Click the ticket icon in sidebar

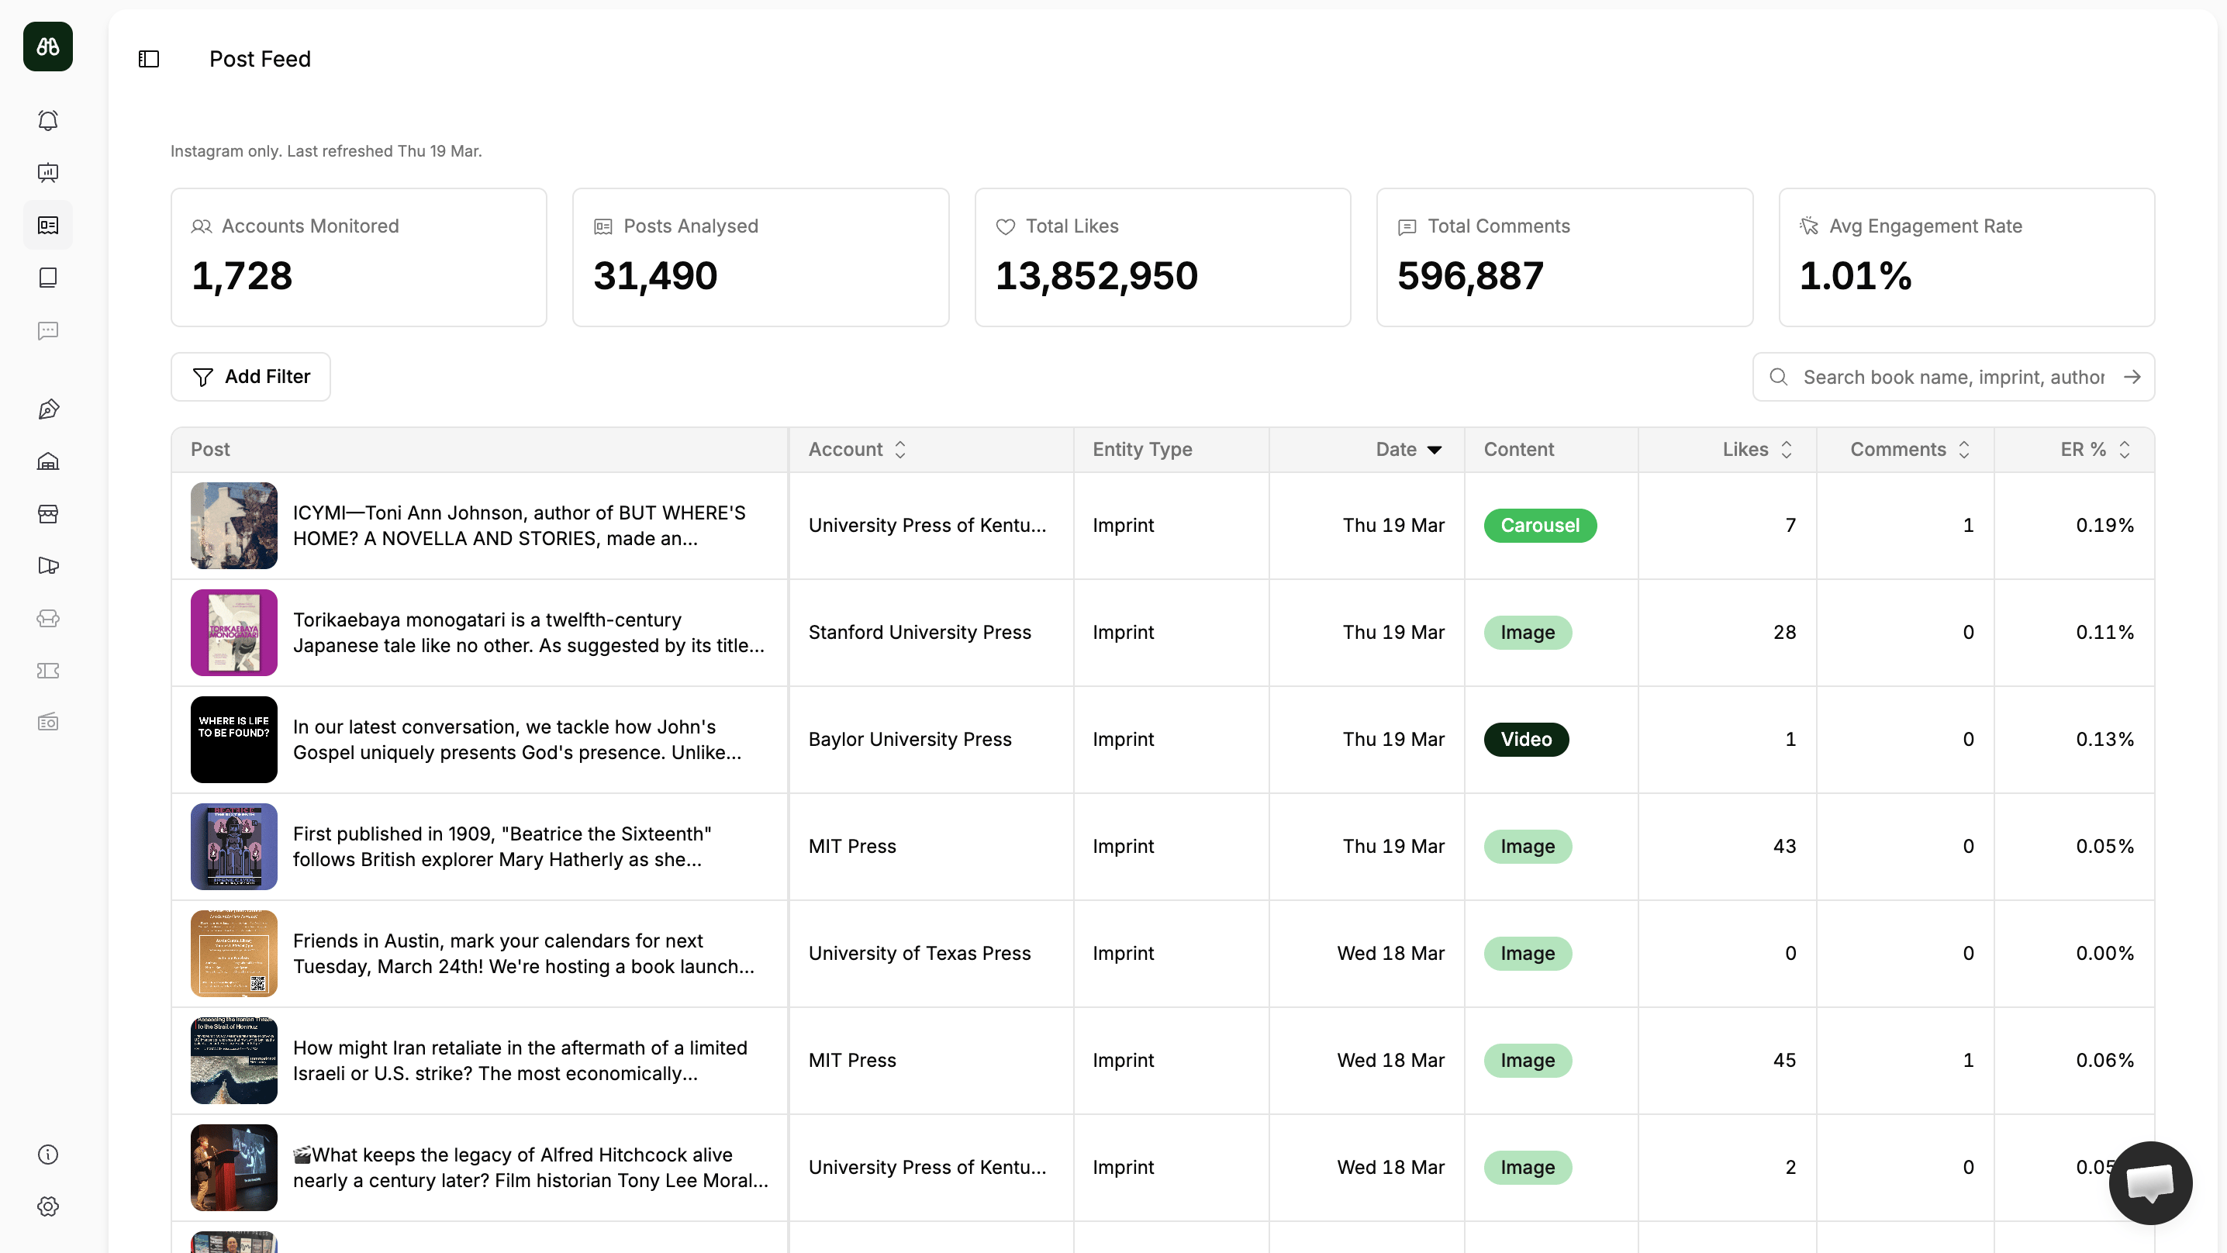[x=48, y=670]
